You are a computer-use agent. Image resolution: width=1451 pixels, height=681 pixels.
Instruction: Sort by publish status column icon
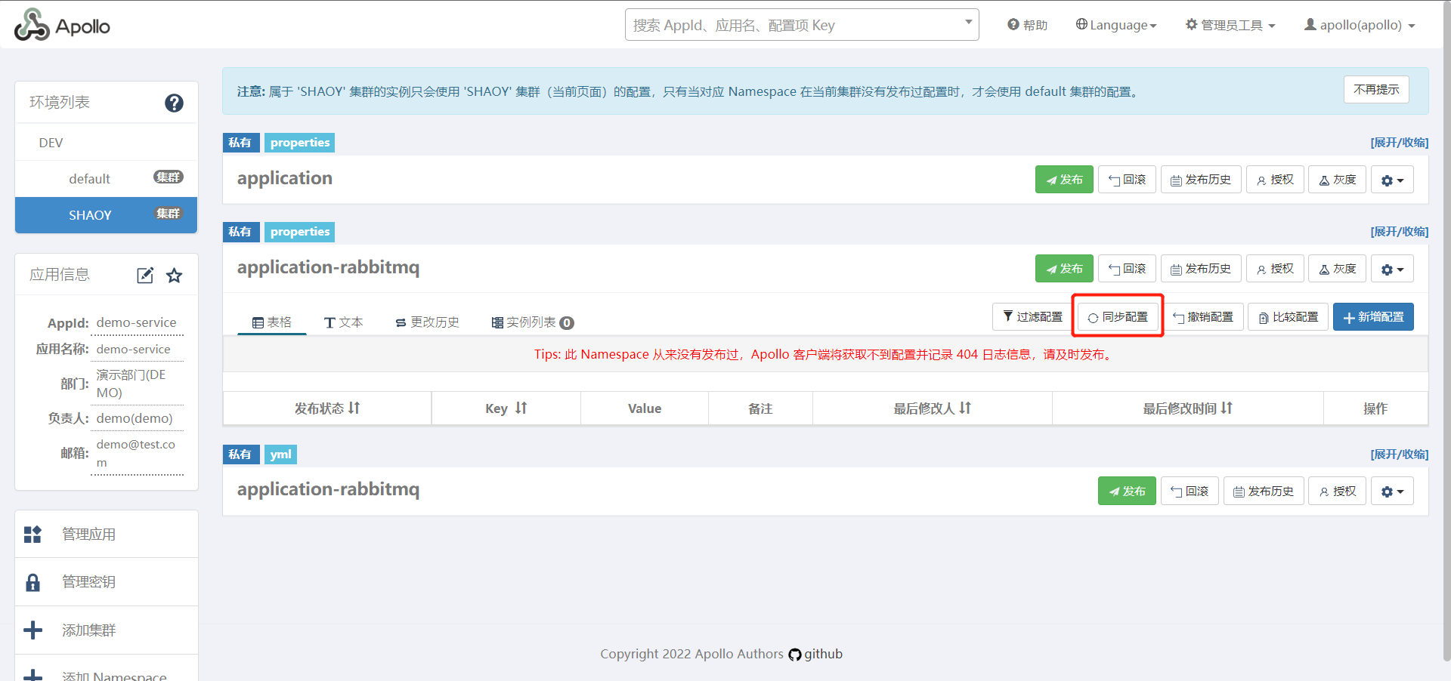click(354, 408)
